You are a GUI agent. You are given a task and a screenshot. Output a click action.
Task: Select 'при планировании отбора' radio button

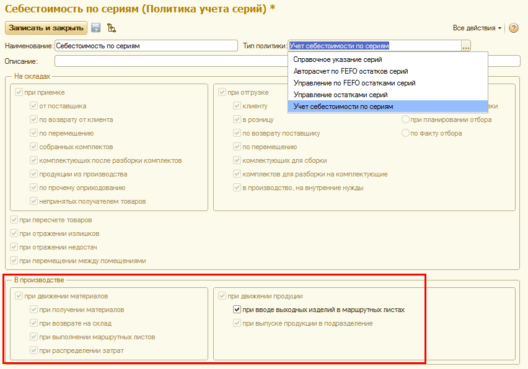[x=405, y=119]
